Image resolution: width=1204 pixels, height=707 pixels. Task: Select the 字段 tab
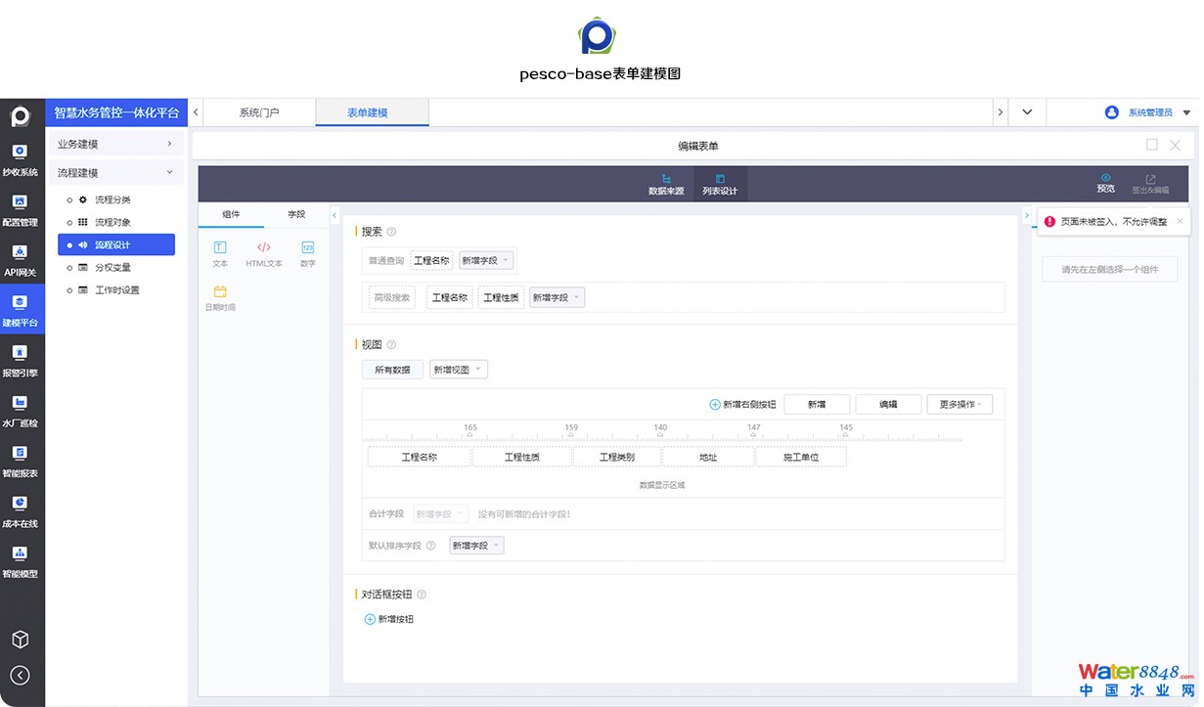coord(295,214)
